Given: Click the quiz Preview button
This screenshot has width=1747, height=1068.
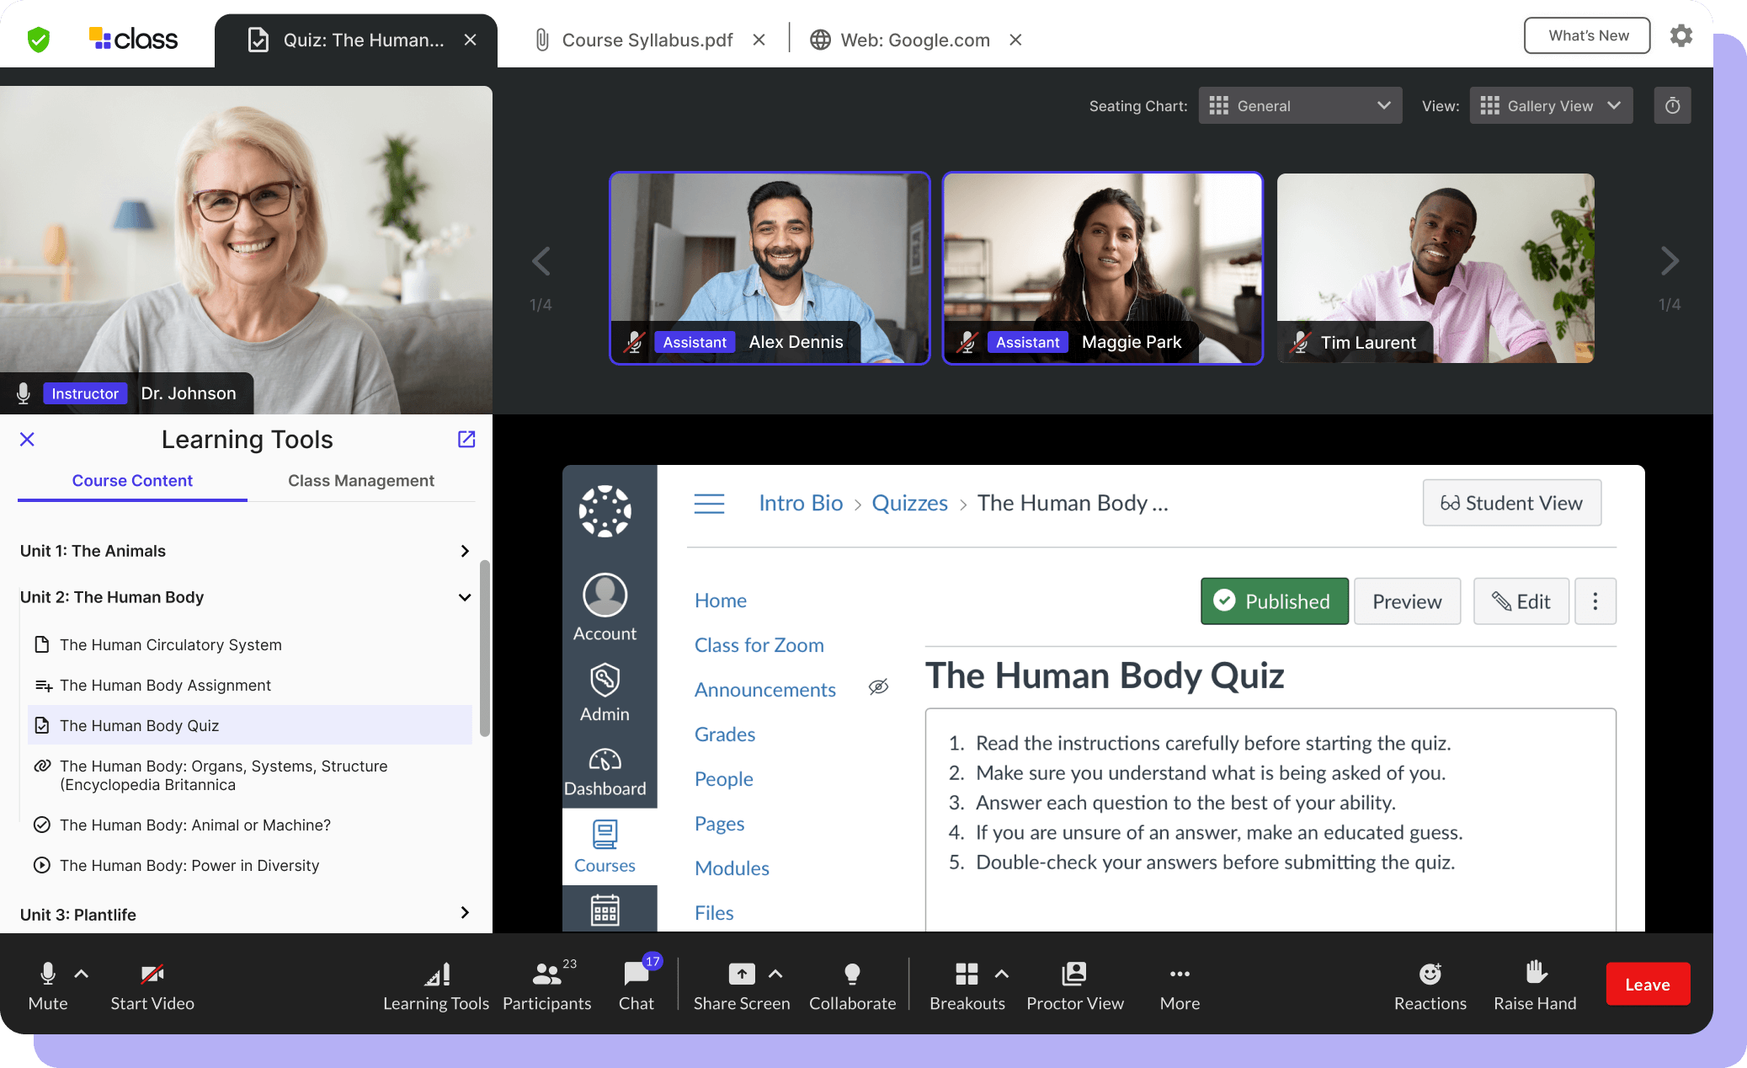Looking at the screenshot, I should pyautogui.click(x=1407, y=601).
